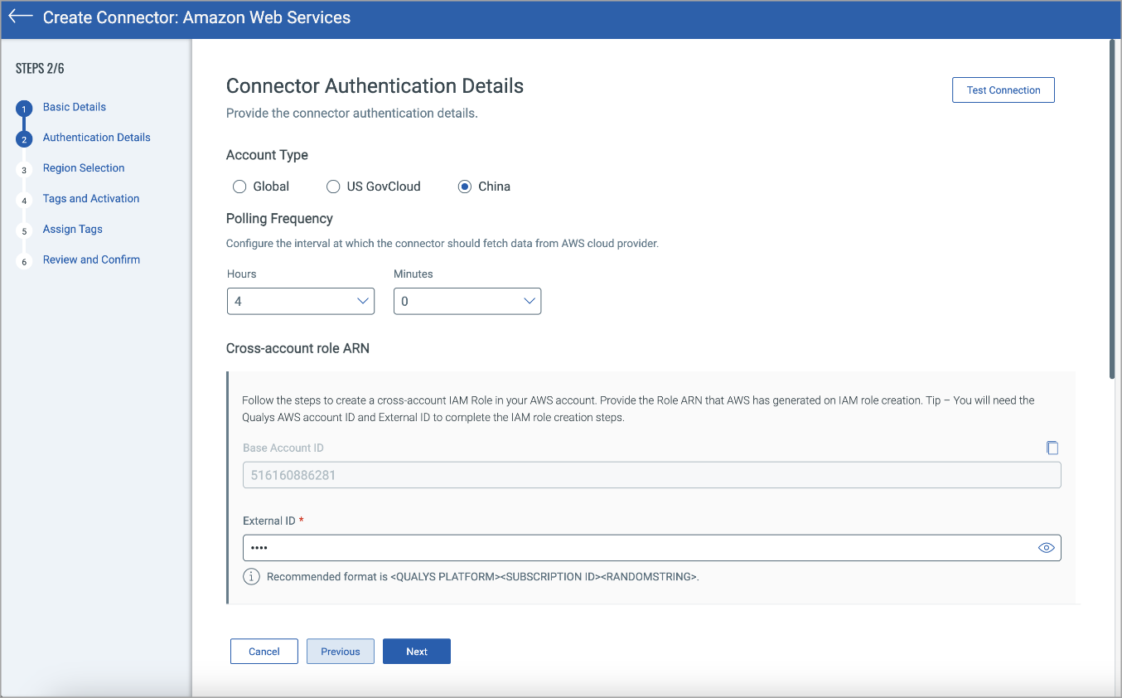Open the Hours dropdown
The image size is (1122, 698).
301,301
